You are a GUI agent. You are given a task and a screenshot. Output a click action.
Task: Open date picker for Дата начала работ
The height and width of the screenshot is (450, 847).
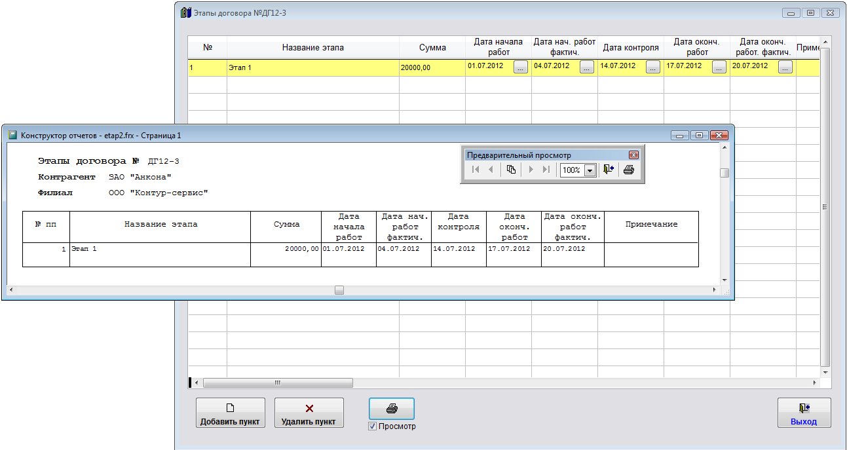tap(521, 67)
